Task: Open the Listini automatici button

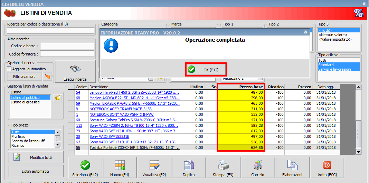Action: point(36,171)
